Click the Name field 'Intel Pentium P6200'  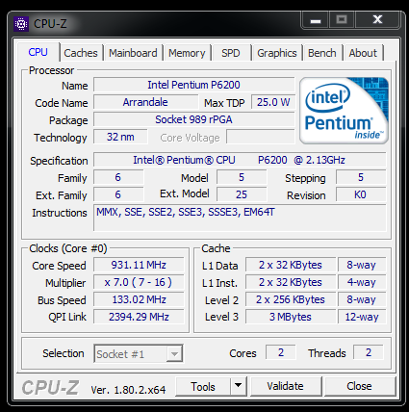click(x=193, y=85)
